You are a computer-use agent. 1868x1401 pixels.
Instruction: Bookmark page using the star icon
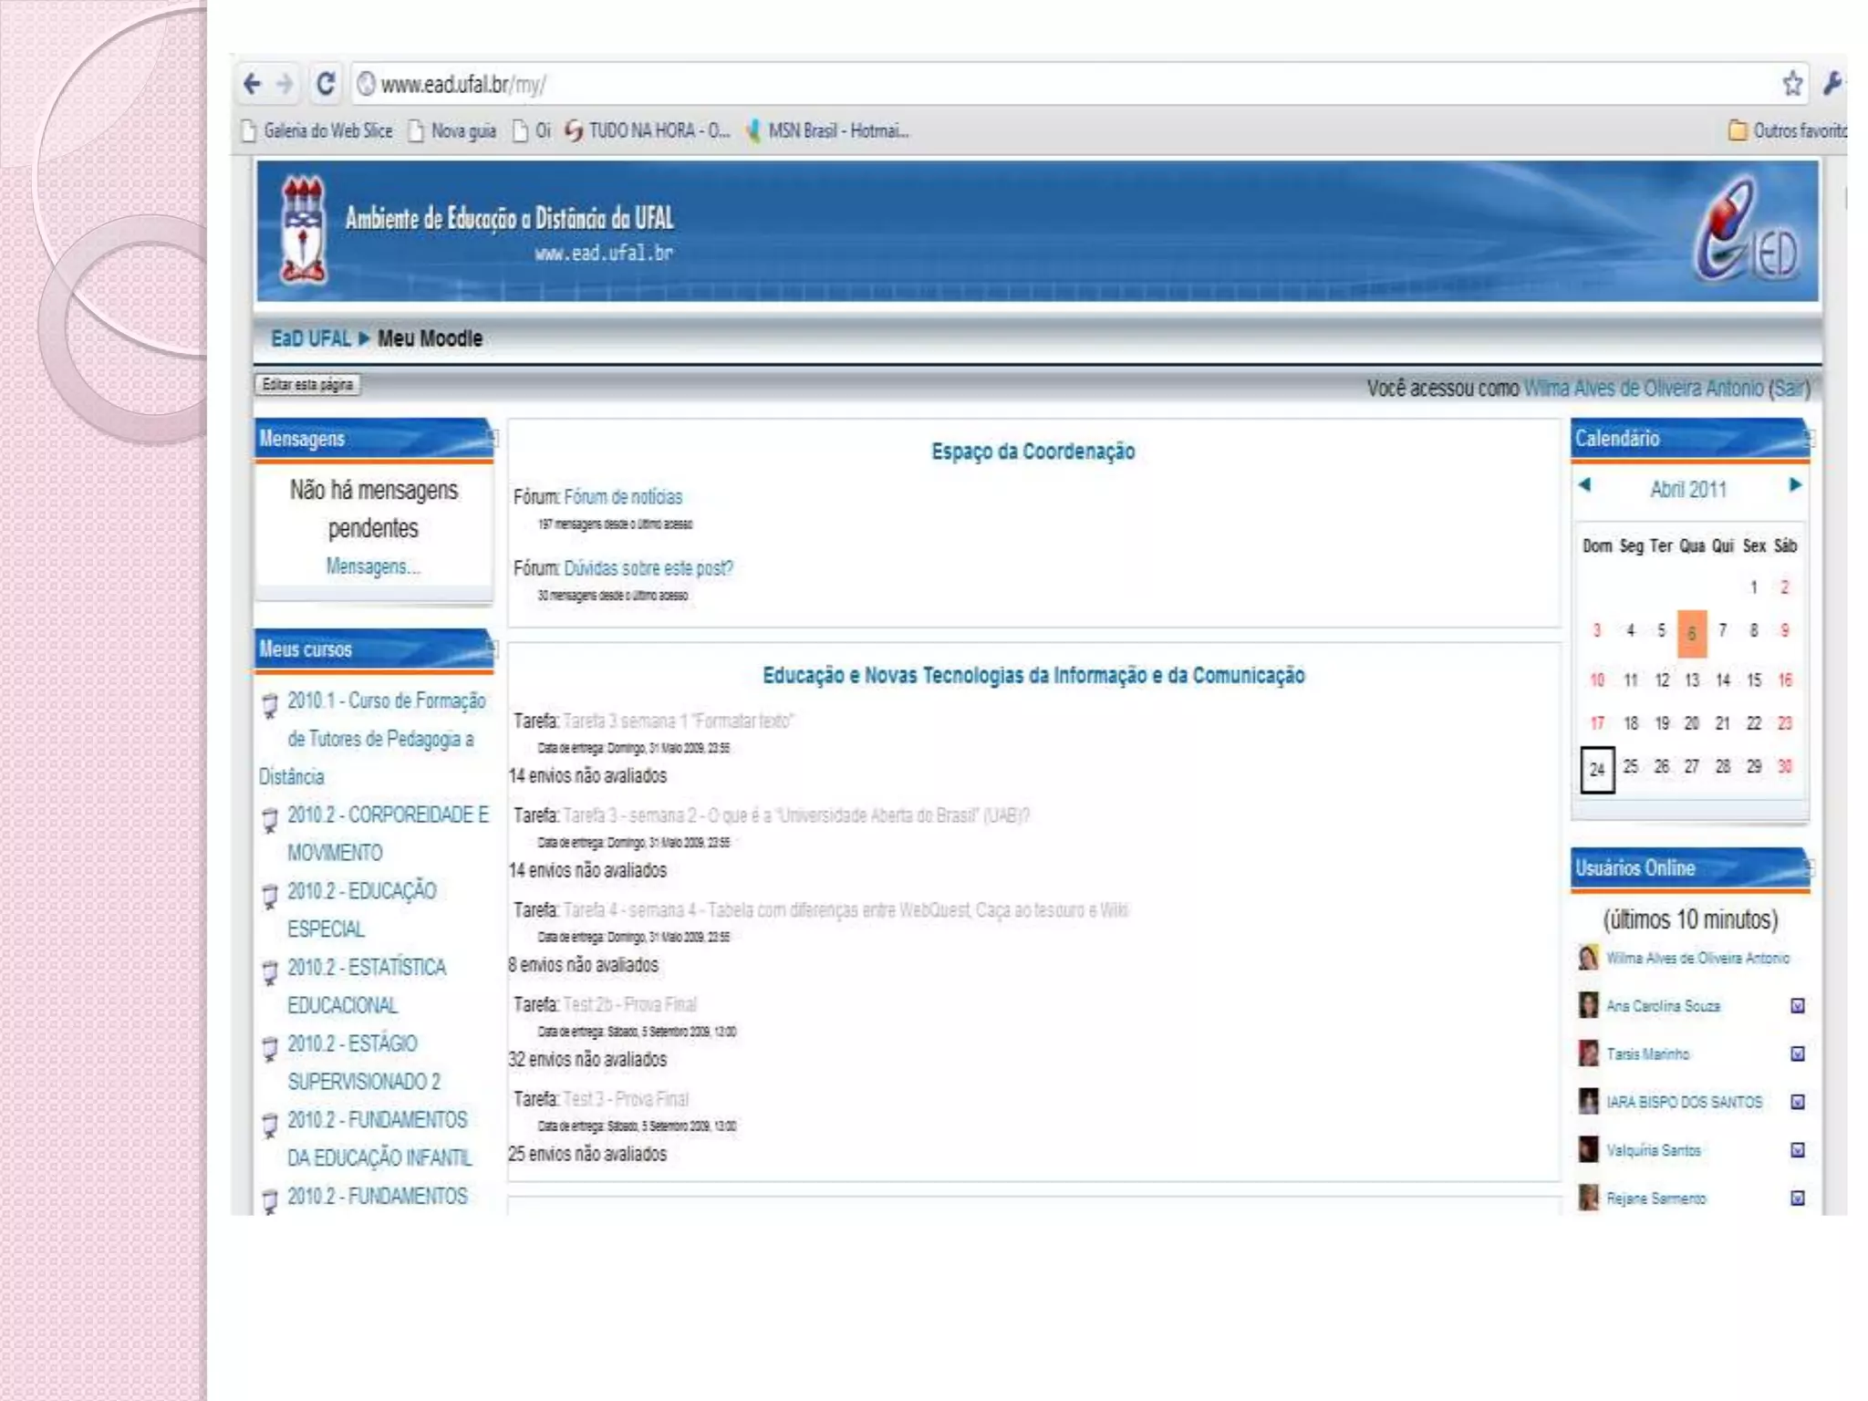[1791, 84]
